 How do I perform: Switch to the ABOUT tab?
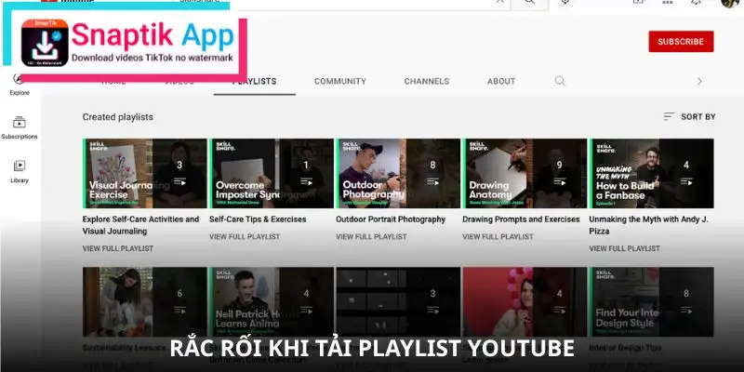(501, 81)
